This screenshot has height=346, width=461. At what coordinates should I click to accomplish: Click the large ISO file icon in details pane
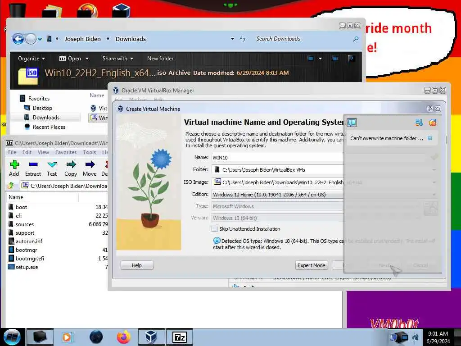pos(28,76)
